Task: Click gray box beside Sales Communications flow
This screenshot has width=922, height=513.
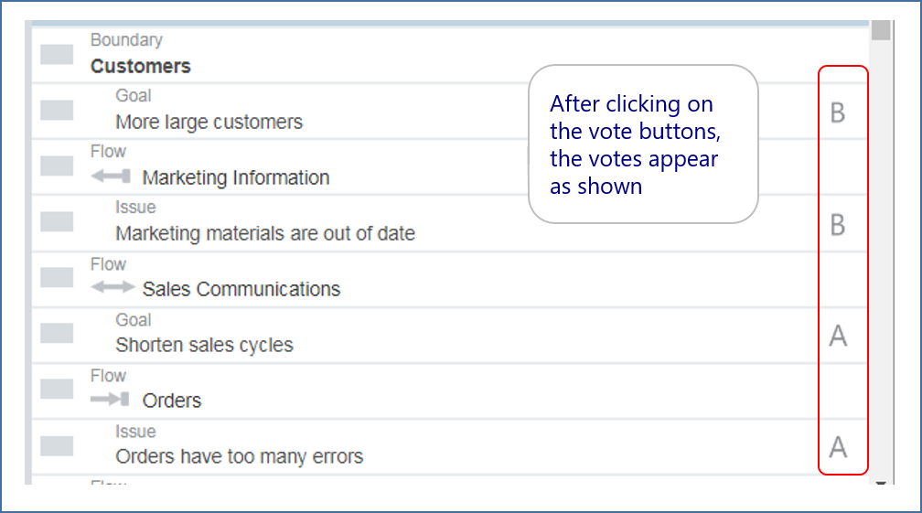Action: [57, 277]
